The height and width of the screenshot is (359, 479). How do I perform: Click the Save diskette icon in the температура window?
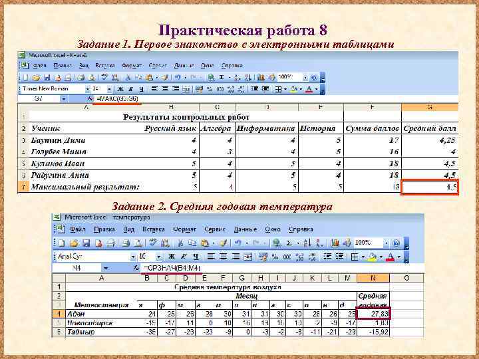pos(86,243)
